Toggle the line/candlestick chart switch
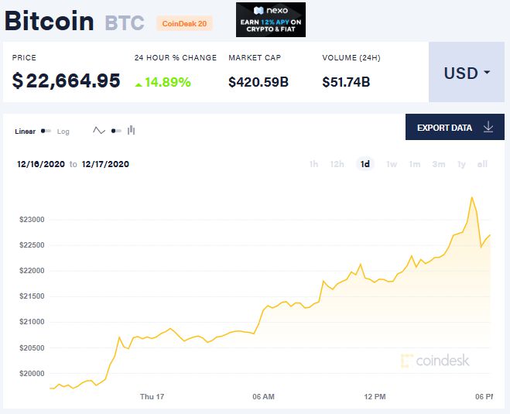This screenshot has height=414, width=510. click(x=115, y=131)
